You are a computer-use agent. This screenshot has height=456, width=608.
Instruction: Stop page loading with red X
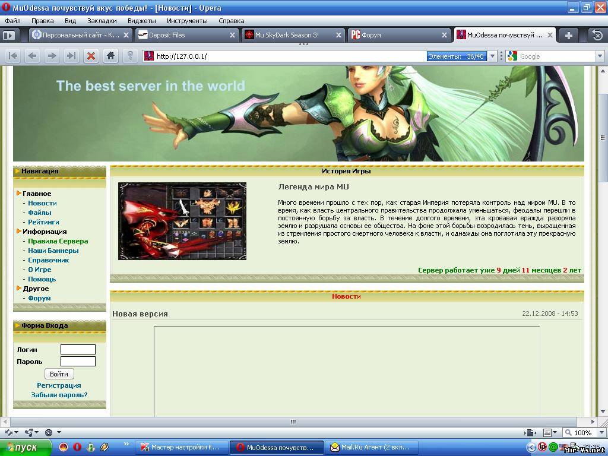[91, 56]
